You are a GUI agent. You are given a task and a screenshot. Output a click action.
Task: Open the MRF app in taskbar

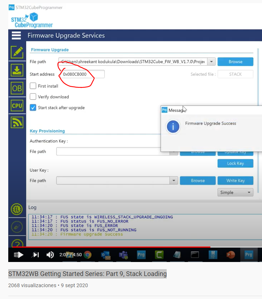[213, 254]
